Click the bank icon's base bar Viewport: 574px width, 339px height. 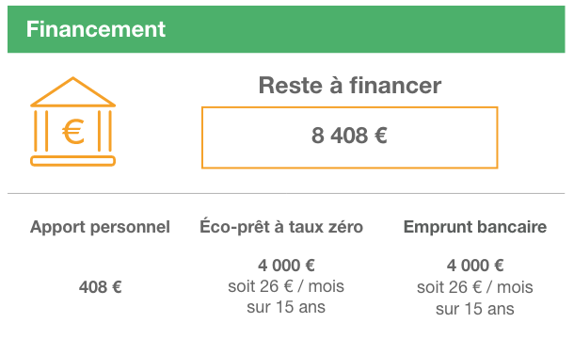[x=72, y=161]
